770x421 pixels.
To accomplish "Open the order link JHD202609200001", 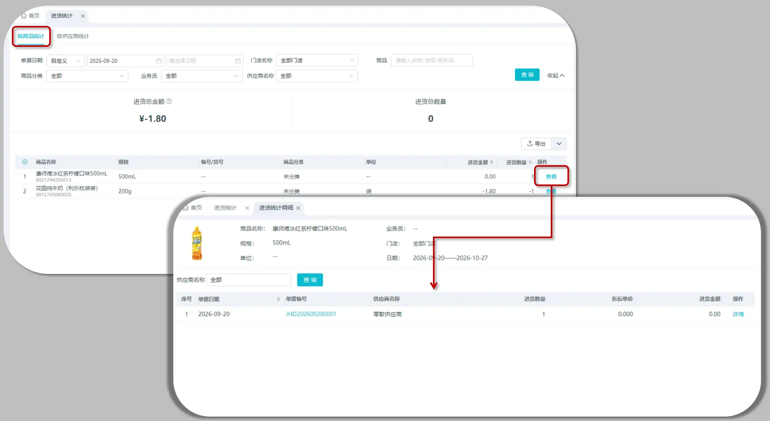I will pyautogui.click(x=311, y=314).
